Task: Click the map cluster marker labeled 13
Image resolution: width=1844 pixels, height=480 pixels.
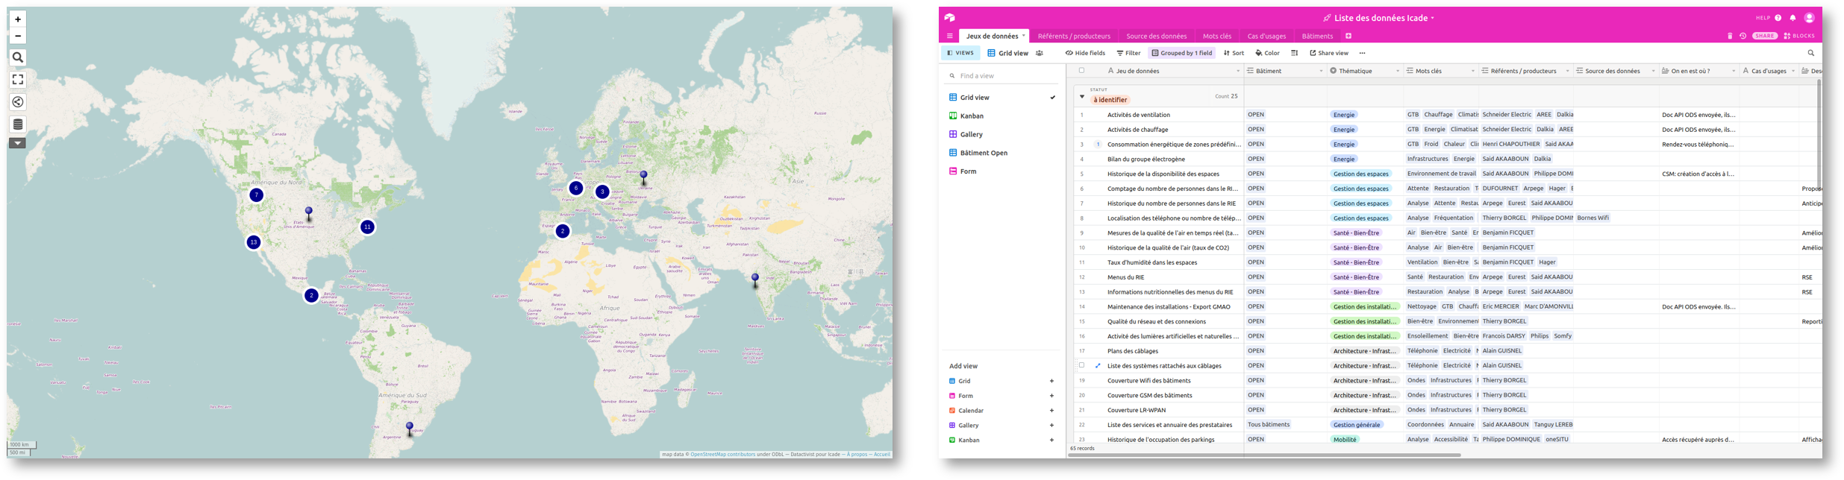Action: point(254,242)
